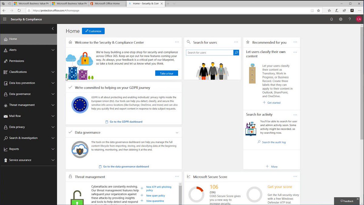Viewport: 364px width, 205px height.
Task: Click More in Recommended for you
Action: 271,166
